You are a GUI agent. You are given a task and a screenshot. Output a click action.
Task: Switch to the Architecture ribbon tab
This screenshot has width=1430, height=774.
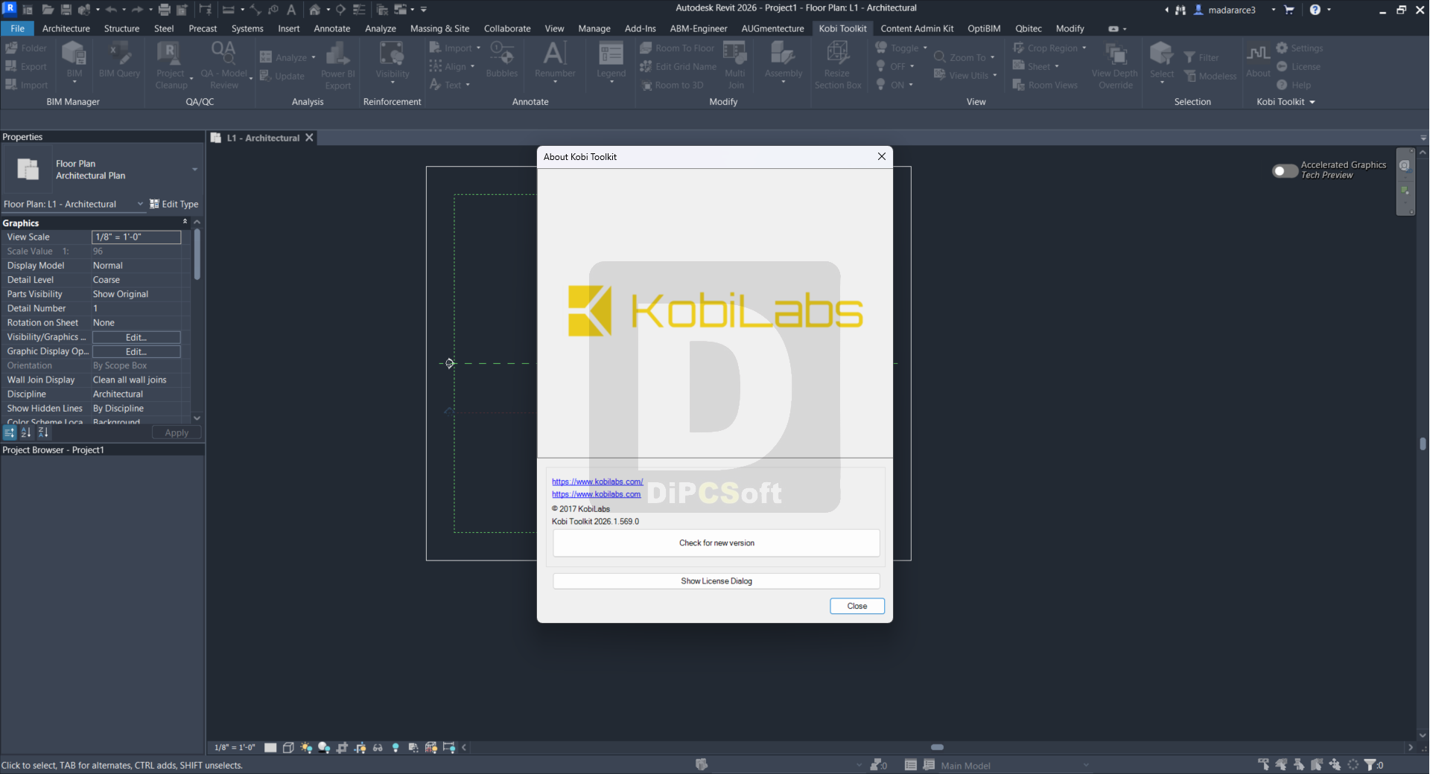point(66,28)
